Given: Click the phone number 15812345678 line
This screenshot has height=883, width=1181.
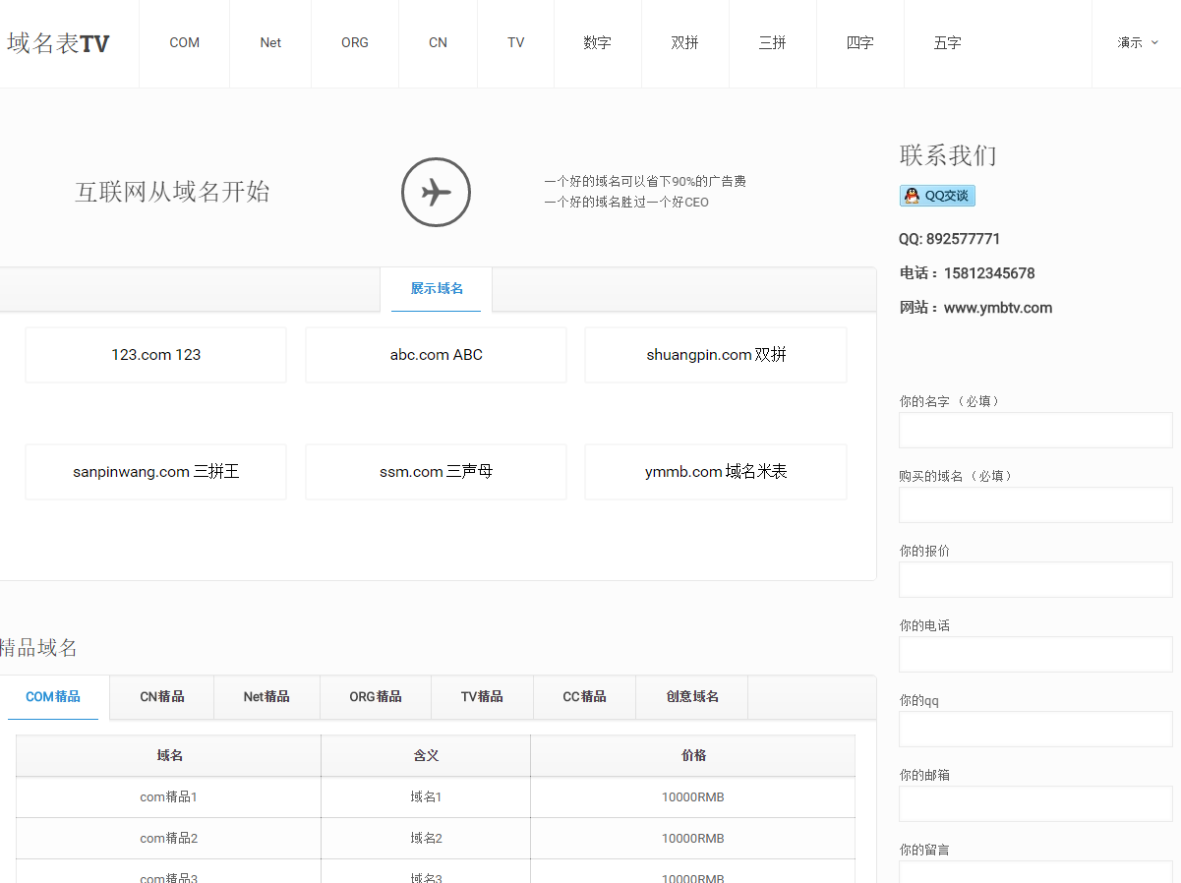Looking at the screenshot, I should coord(968,273).
